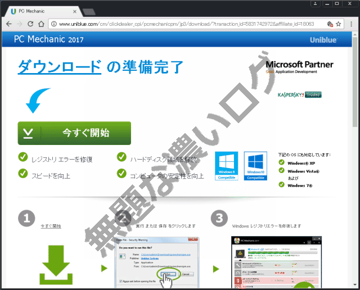Screen dimensions: 360x290
Task: Click the レジストリ エラーを修復 text
Action: [62, 160]
